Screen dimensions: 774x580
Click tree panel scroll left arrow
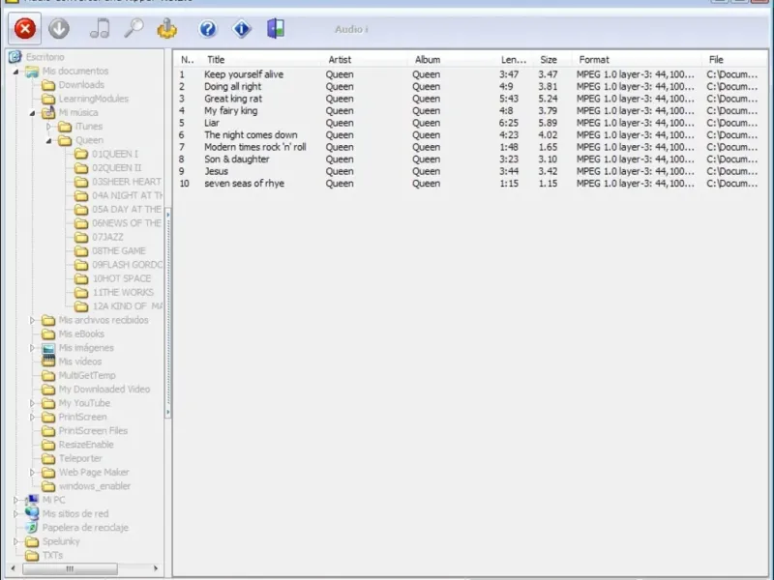14,568
